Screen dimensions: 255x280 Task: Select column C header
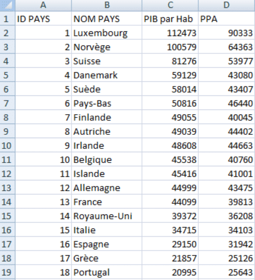point(170,5)
